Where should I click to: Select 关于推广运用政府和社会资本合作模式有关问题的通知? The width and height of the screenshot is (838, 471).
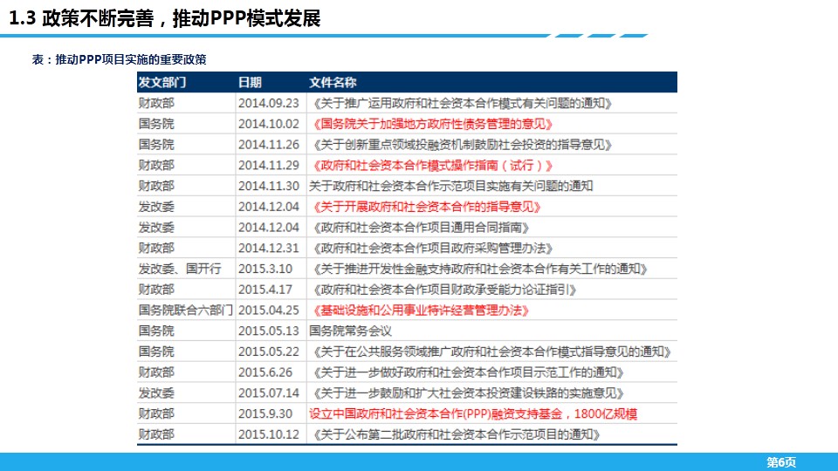tap(463, 103)
